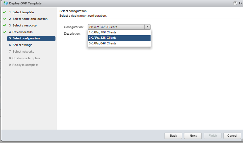This screenshot has height=143, width=243.
Task: Go to step 1 Select template
Action: tap(21, 12)
